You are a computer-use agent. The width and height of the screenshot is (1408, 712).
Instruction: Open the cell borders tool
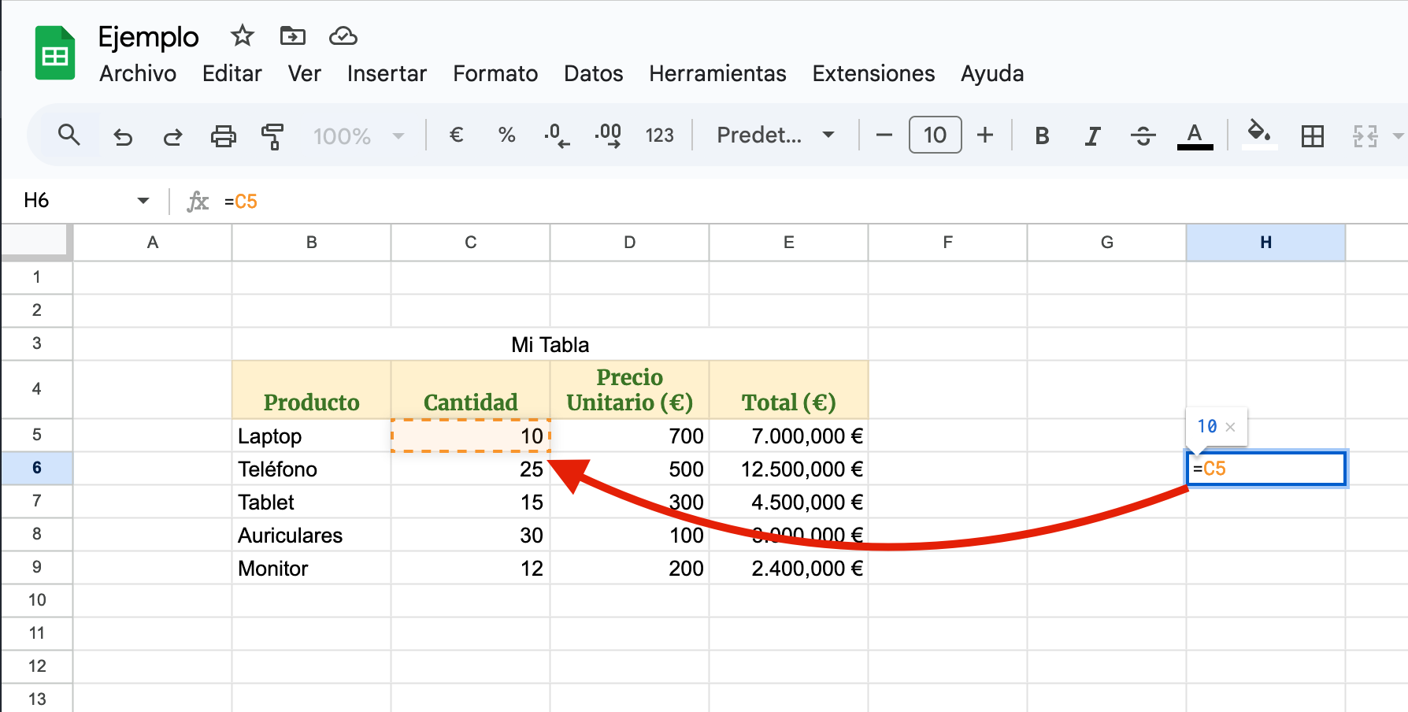coord(1312,136)
